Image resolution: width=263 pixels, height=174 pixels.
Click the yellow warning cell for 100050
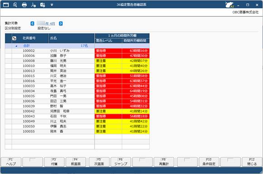108,126
